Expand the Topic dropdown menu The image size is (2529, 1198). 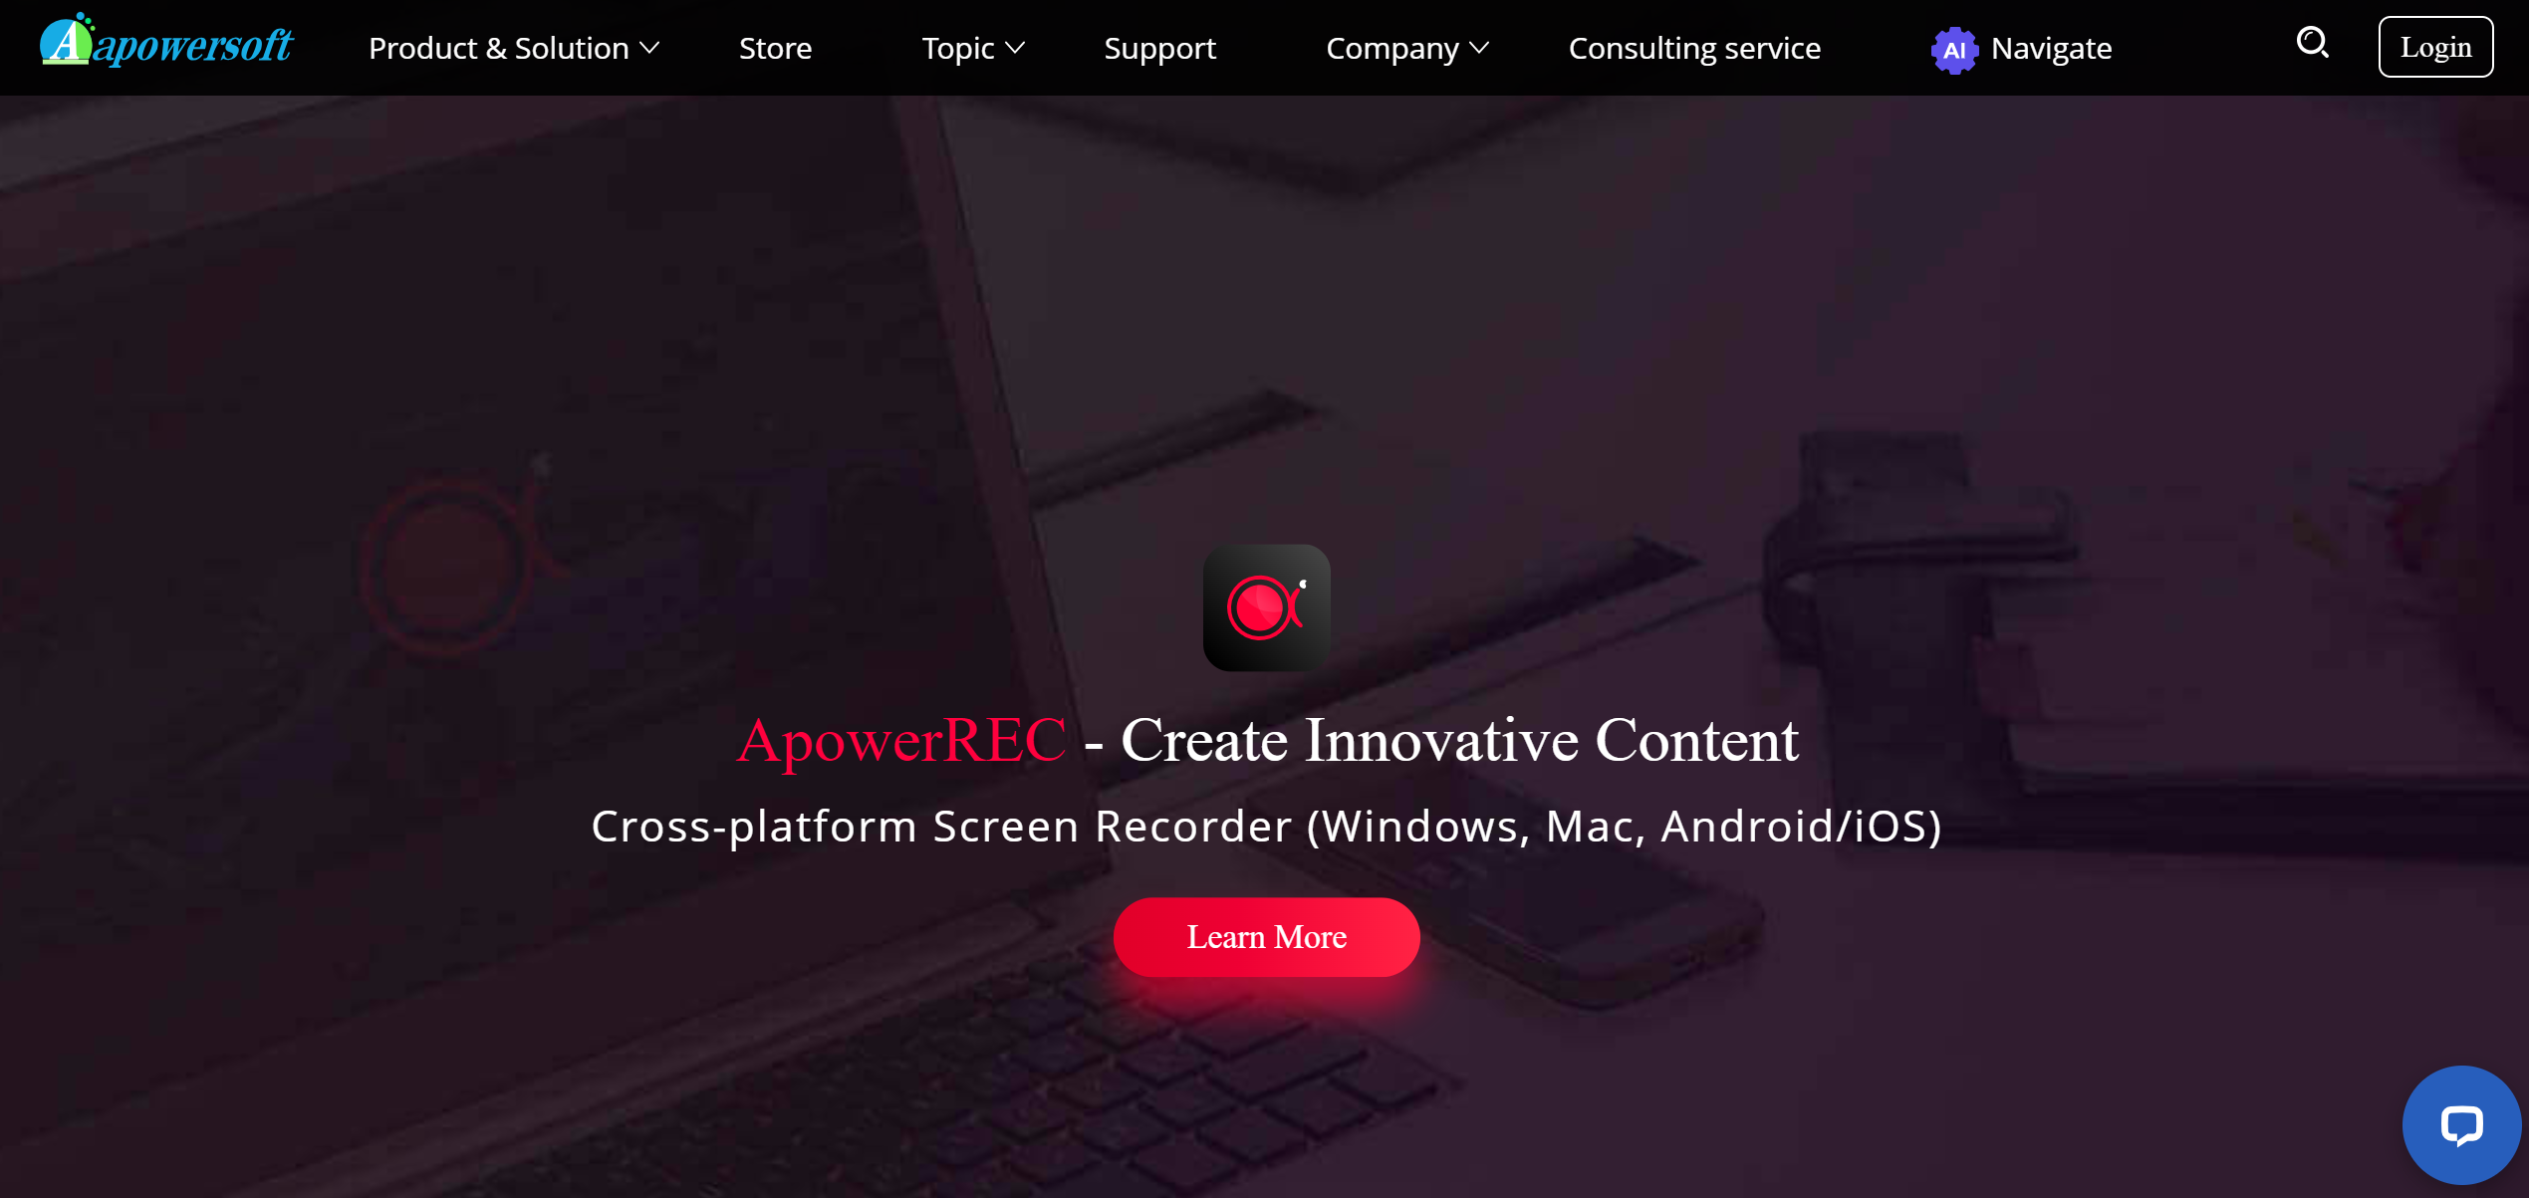click(971, 47)
